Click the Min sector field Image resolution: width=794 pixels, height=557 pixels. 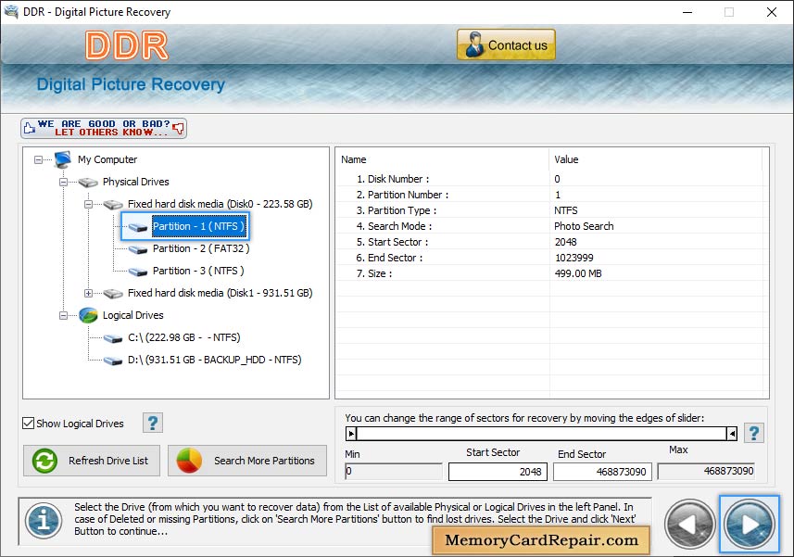pyautogui.click(x=394, y=472)
